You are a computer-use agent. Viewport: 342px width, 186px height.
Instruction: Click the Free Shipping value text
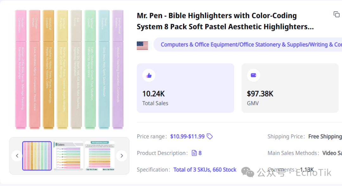325,136
